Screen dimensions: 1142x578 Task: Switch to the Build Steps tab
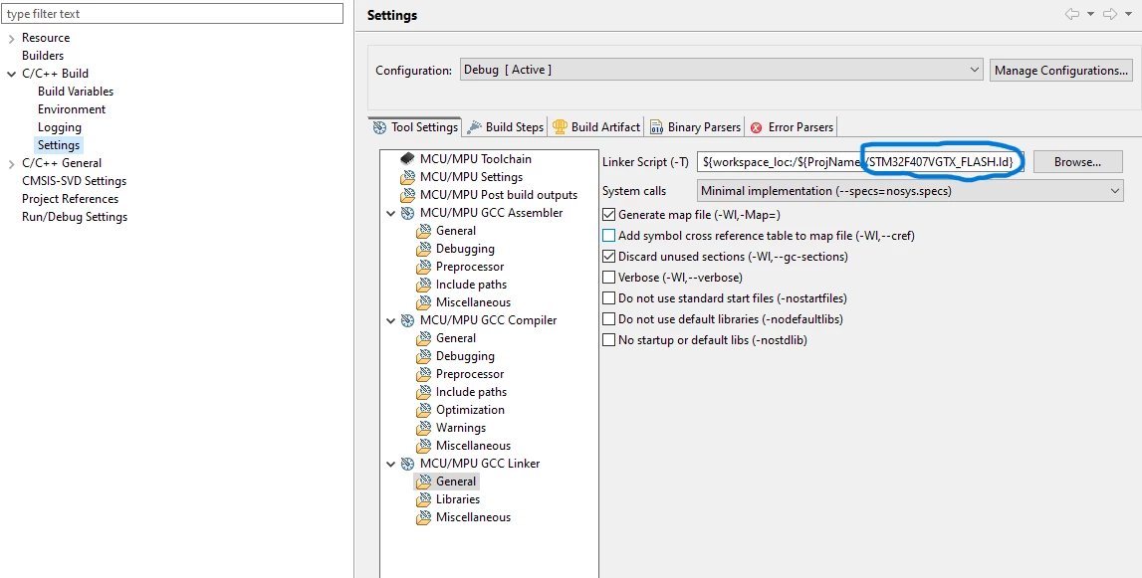coord(506,126)
